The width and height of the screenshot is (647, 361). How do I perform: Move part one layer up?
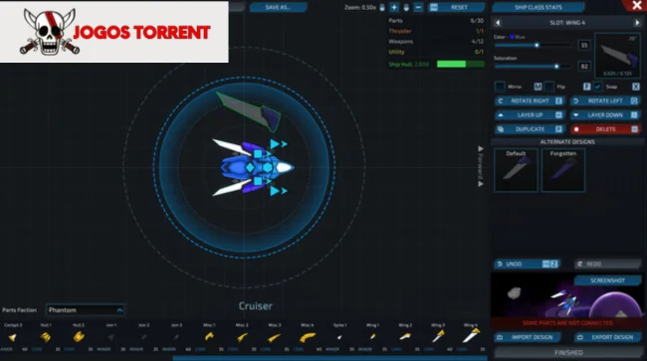coord(530,115)
